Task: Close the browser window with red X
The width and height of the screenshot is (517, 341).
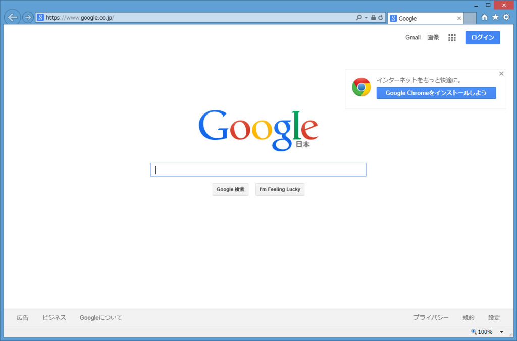Action: point(504,5)
